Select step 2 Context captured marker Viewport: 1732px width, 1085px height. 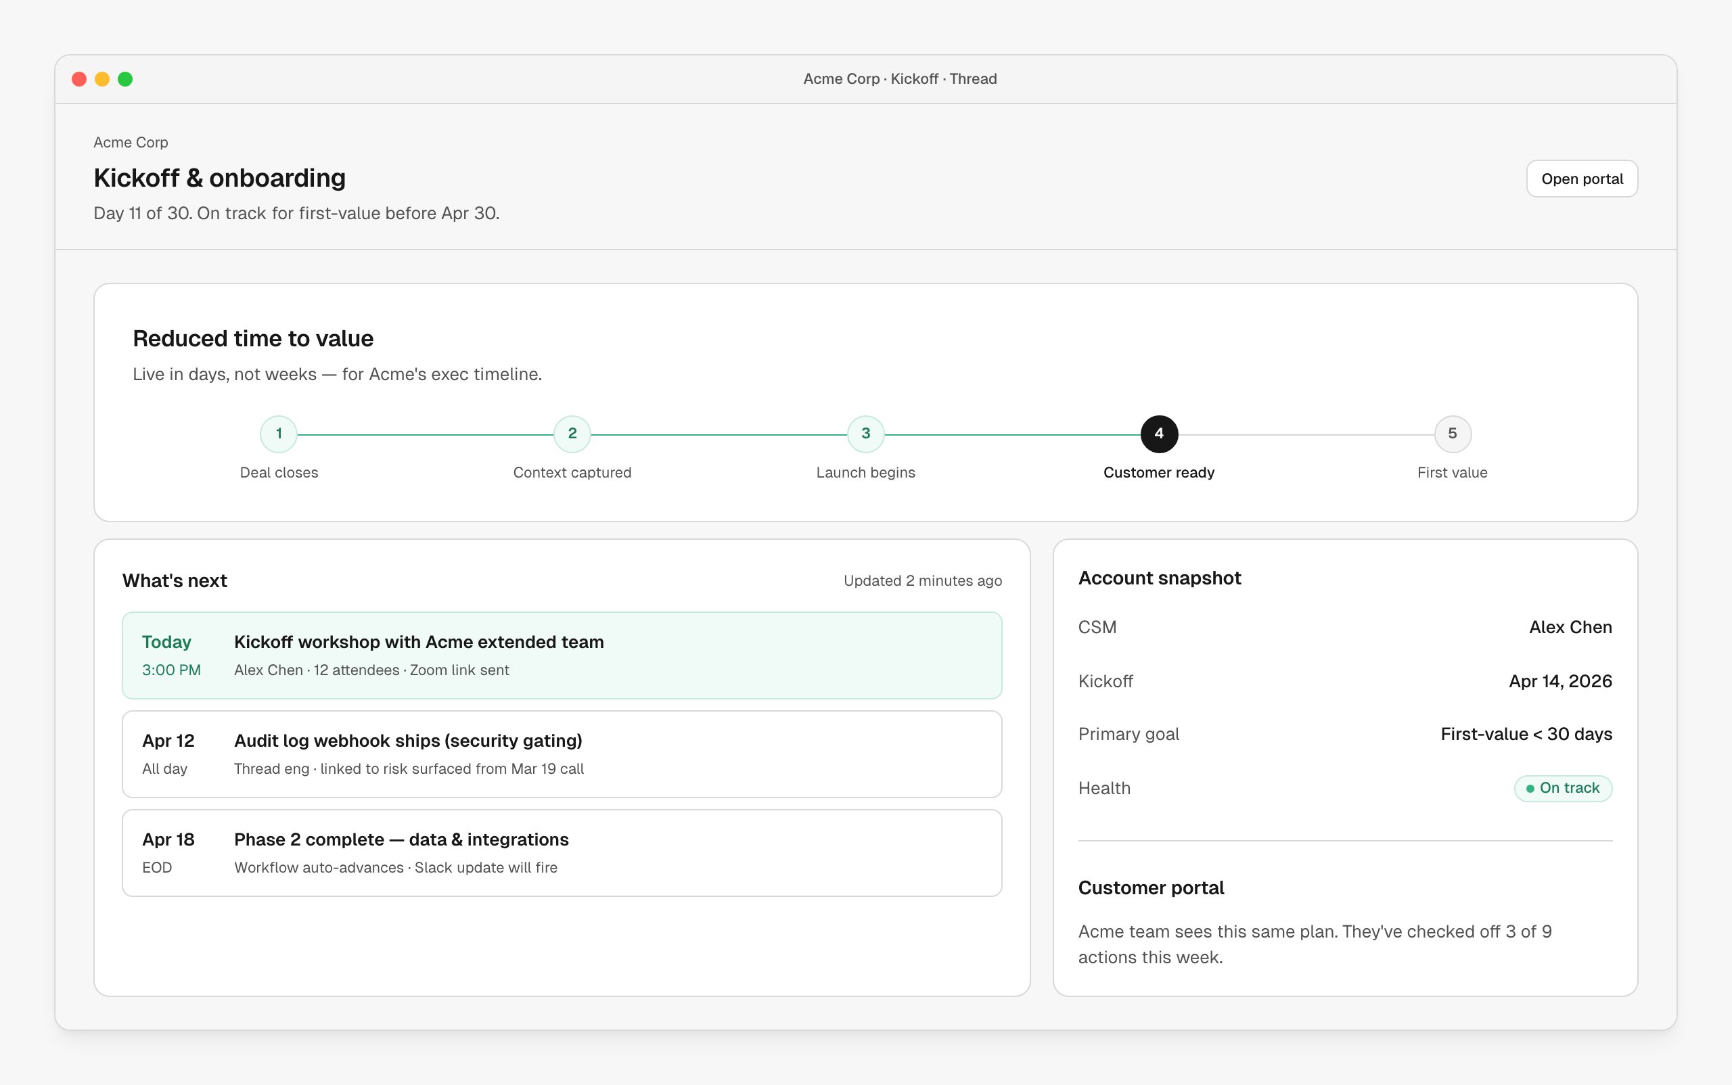[x=572, y=434]
